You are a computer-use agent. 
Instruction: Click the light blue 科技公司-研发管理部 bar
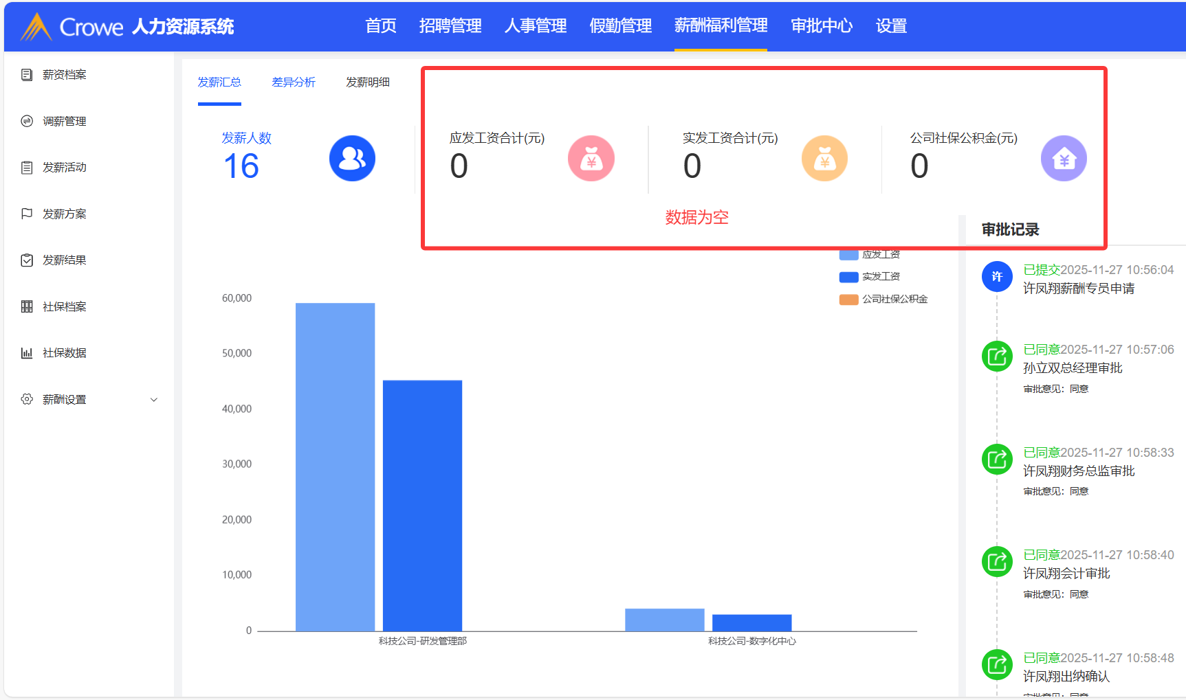tap(336, 467)
